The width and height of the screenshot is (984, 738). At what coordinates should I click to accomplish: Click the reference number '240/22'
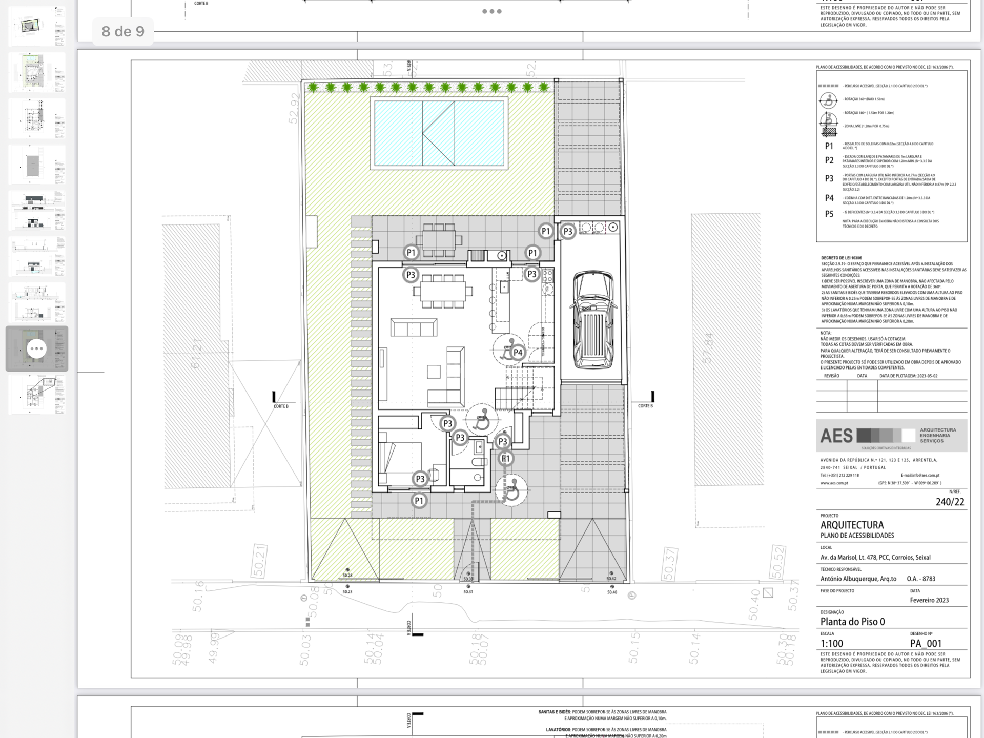(x=950, y=502)
